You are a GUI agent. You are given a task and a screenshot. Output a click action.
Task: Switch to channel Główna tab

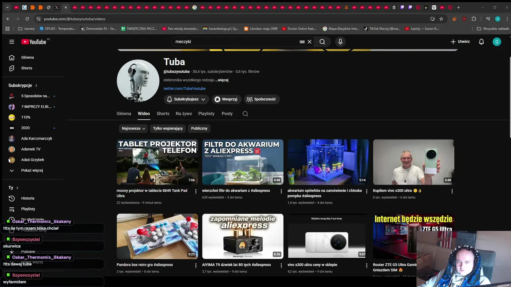(x=124, y=114)
